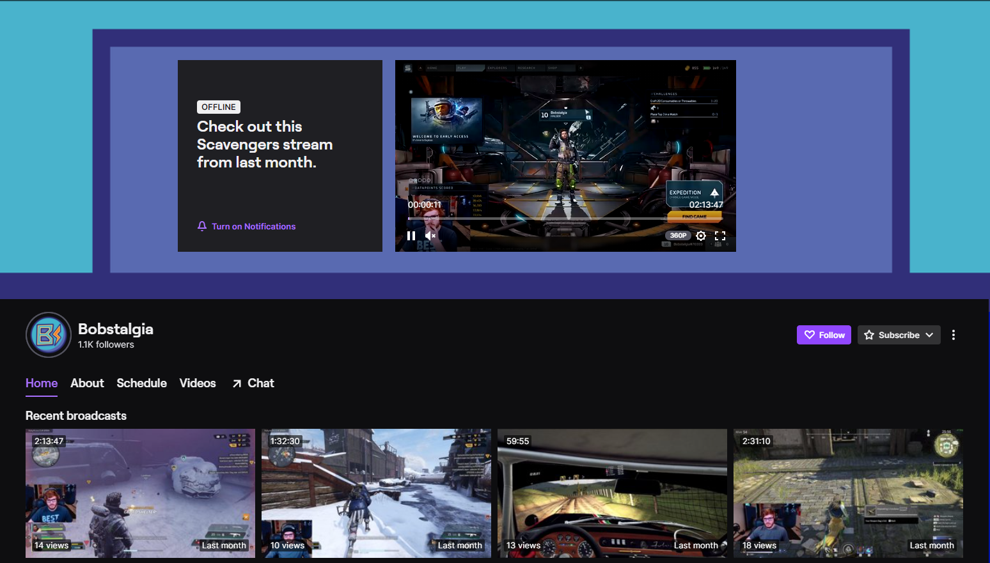Expand the Subscribe dropdown chevron
The width and height of the screenshot is (990, 563).
tap(929, 335)
